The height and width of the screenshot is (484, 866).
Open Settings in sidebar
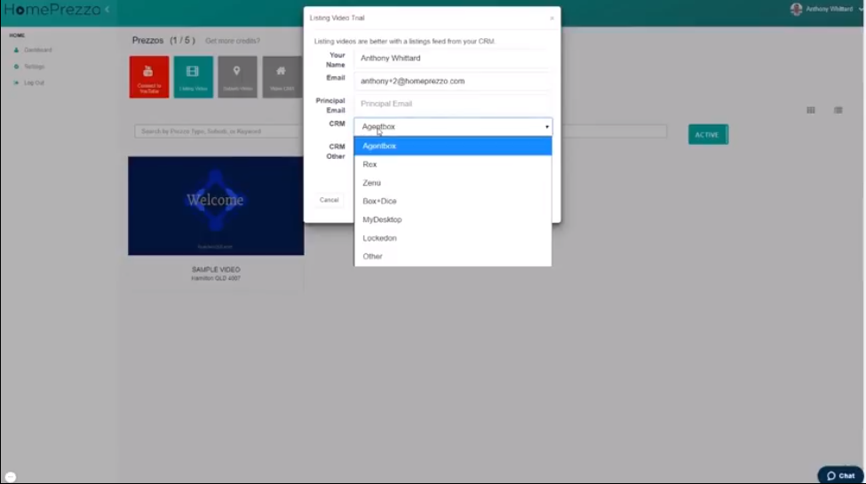tap(35, 67)
